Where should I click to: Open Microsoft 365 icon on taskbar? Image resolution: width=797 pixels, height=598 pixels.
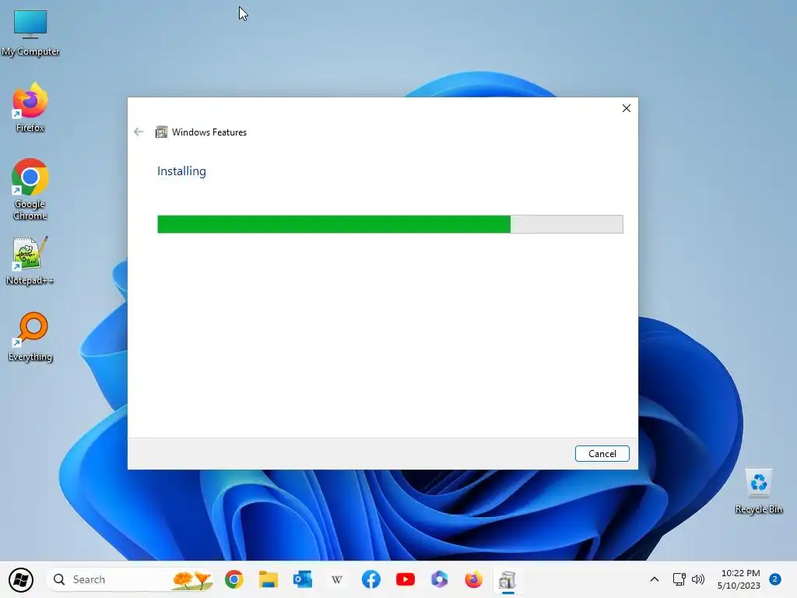point(439,579)
